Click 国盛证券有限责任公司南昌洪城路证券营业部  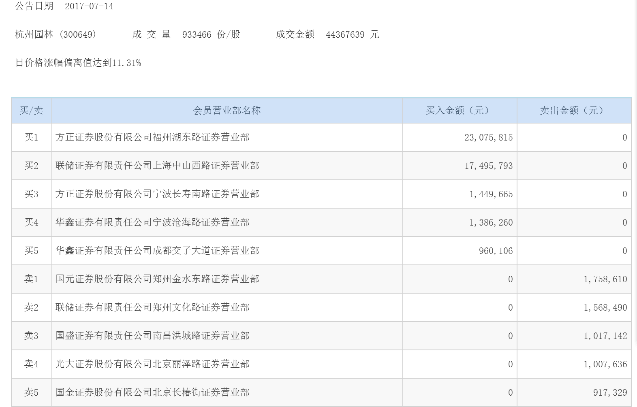152,336
